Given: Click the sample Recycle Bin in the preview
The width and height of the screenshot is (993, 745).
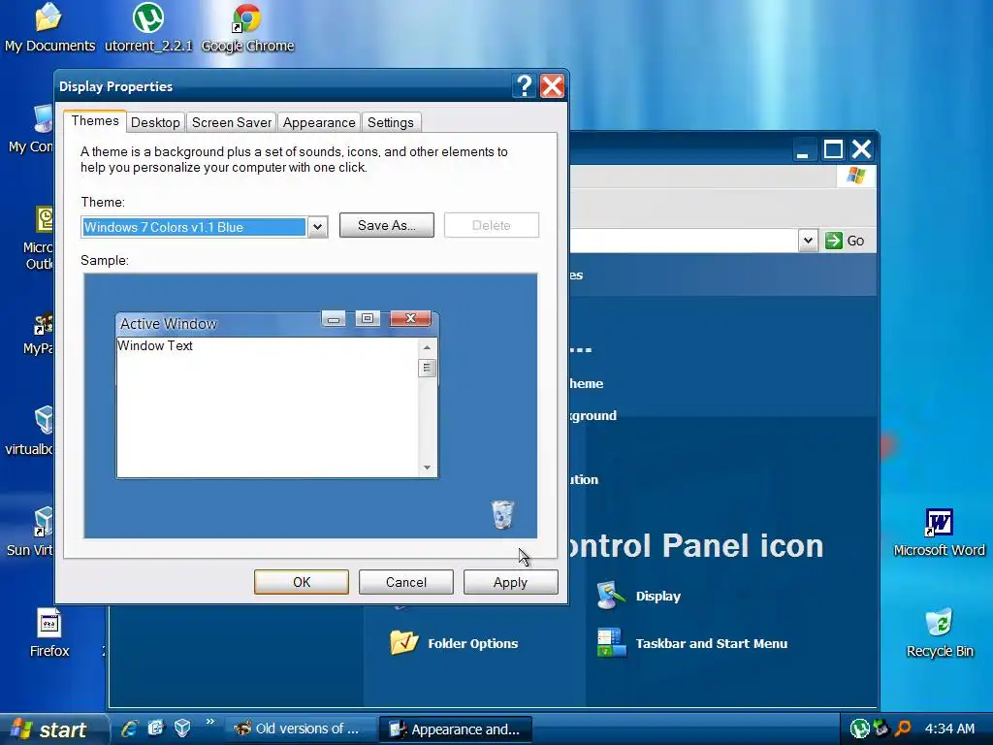Looking at the screenshot, I should pyautogui.click(x=503, y=514).
